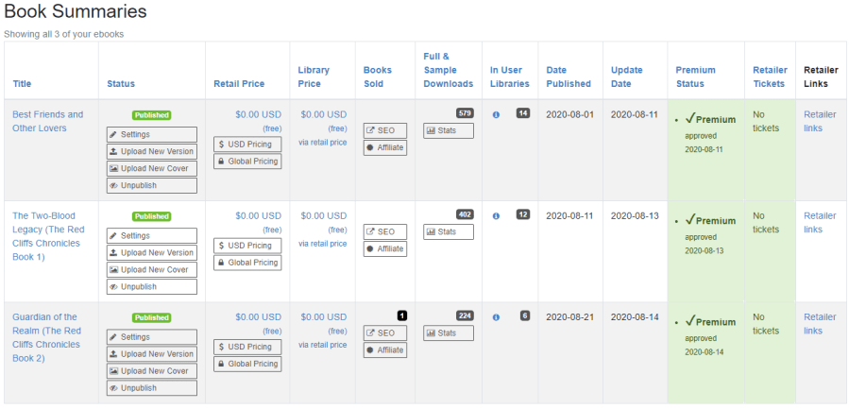Click Affiliate for Best Friends and Other Lovers
The height and width of the screenshot is (409, 849).
coord(385,147)
